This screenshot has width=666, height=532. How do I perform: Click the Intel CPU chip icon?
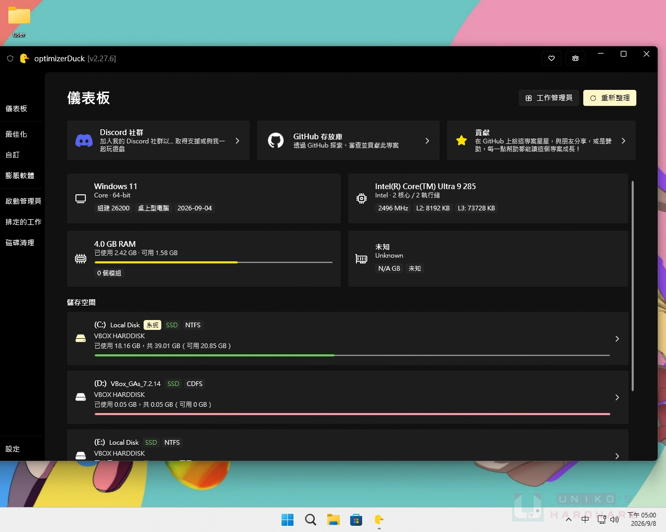point(362,198)
